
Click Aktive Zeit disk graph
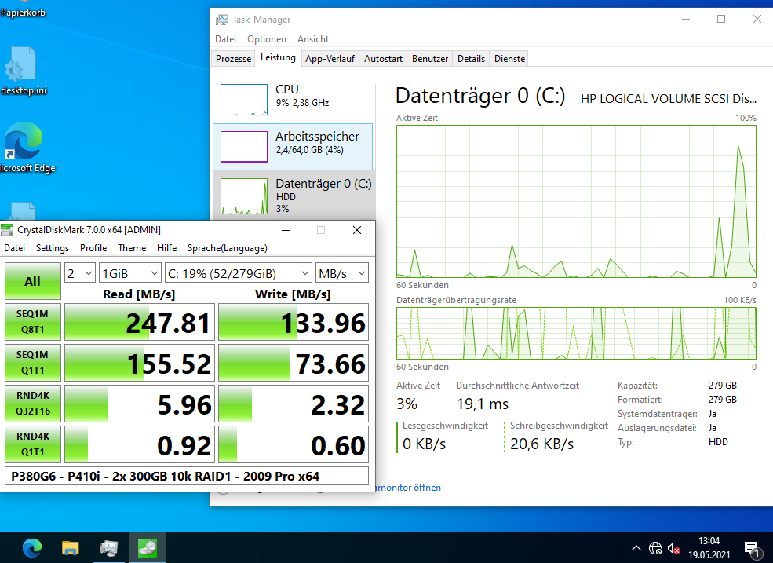[x=576, y=201]
